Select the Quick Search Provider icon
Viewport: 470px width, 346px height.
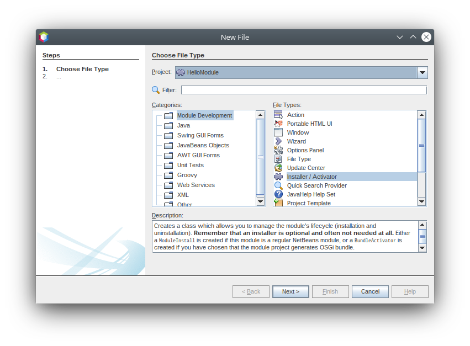278,185
